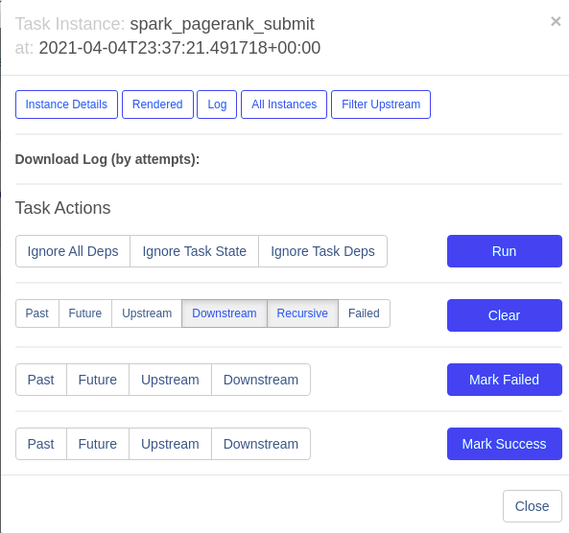Viewport: 569px width, 533px height.
Task: Show All Instances of this task
Action: [x=284, y=104]
